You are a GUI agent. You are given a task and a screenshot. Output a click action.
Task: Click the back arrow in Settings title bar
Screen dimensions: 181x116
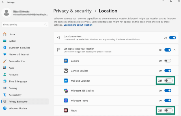pyautogui.click(x=3, y=2)
